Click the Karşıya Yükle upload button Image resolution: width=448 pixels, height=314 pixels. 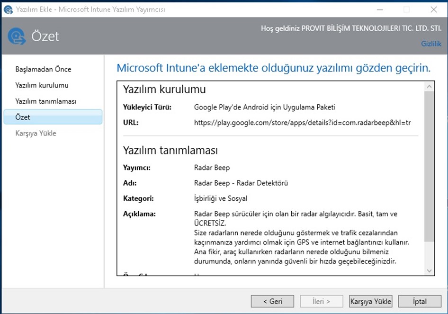point(371,301)
